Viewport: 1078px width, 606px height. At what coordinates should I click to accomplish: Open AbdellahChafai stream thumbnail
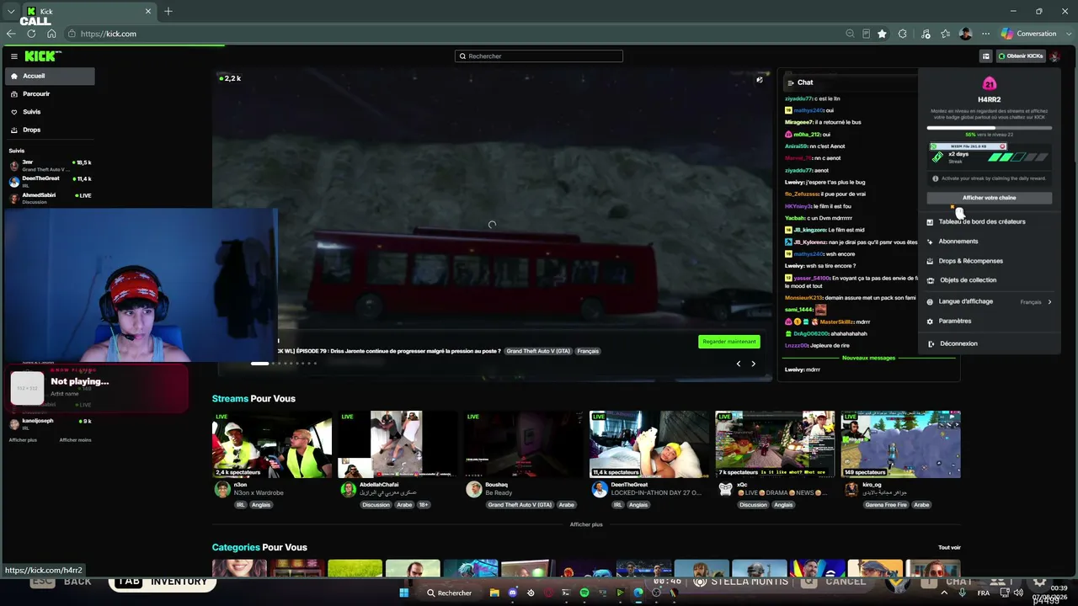[398, 444]
